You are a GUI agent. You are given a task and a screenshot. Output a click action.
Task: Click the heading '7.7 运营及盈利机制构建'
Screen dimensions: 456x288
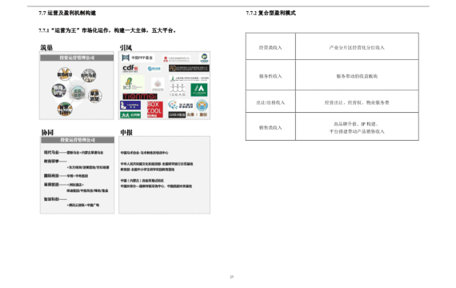tap(67, 13)
